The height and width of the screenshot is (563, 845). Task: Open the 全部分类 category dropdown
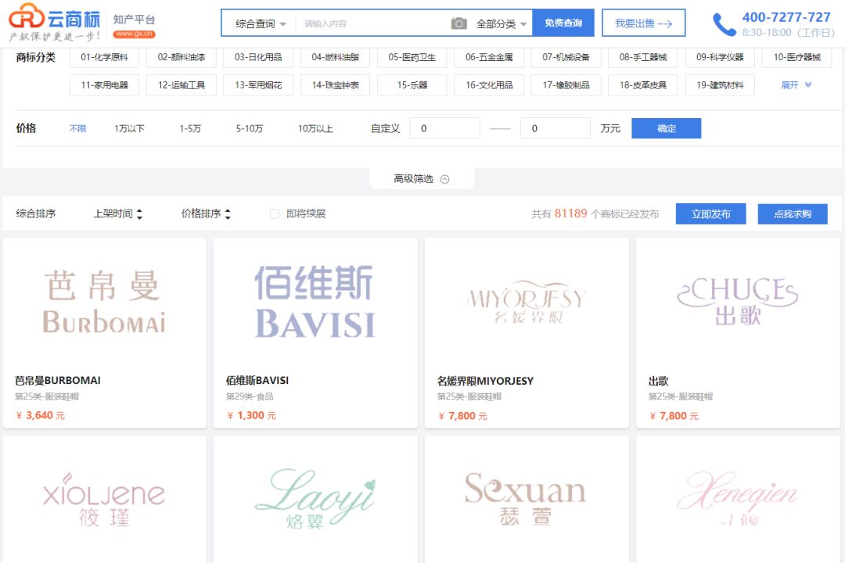click(502, 23)
